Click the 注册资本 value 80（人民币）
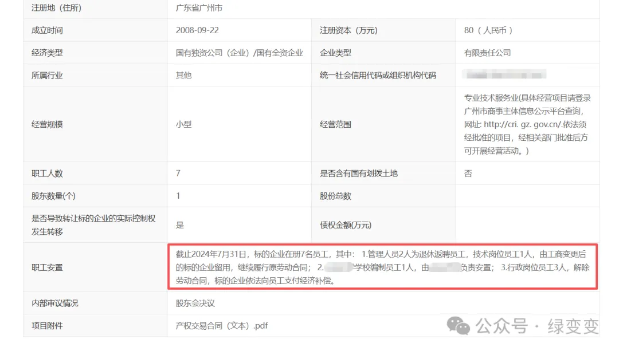Viewport: 619px width, 351px height. coord(488,30)
